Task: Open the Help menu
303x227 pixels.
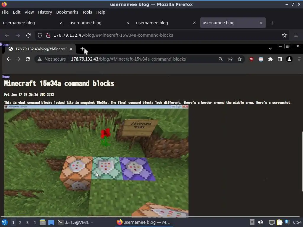Action: click(101, 12)
